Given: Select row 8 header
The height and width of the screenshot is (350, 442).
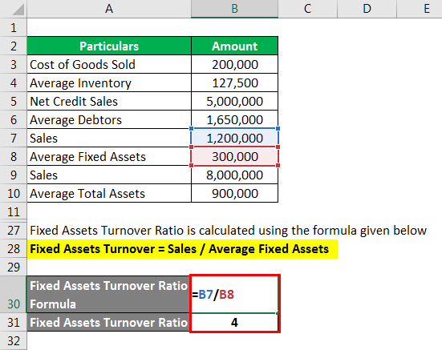Looking at the screenshot, I should (x=14, y=156).
